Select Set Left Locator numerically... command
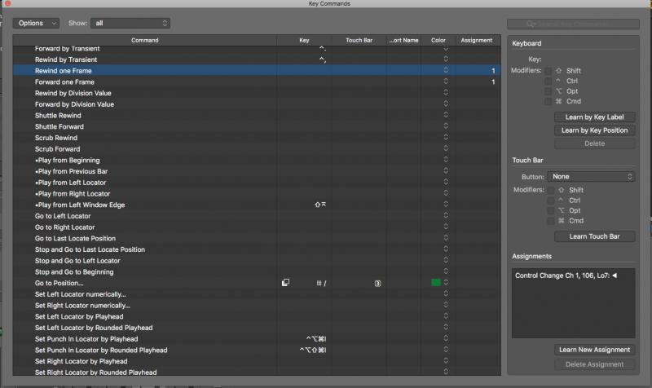Image resolution: width=652 pixels, height=388 pixels. pos(257,294)
